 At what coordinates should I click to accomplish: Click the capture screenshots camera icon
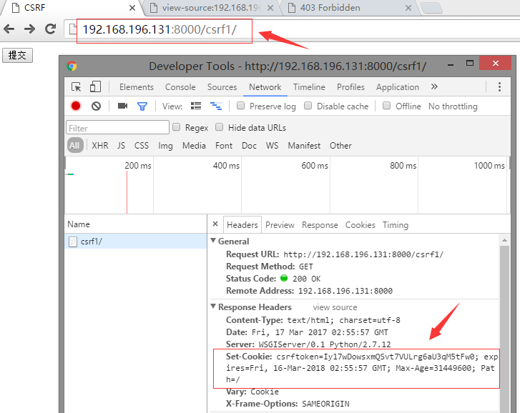[122, 106]
